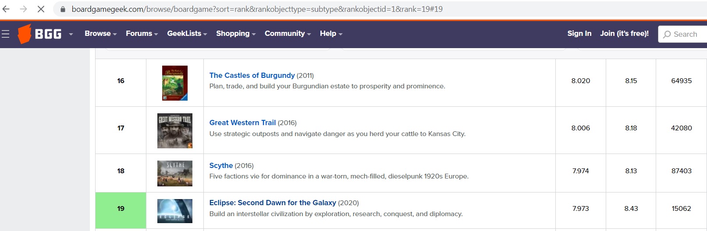Click rank number 16
The height and width of the screenshot is (231, 707).
coord(121,80)
